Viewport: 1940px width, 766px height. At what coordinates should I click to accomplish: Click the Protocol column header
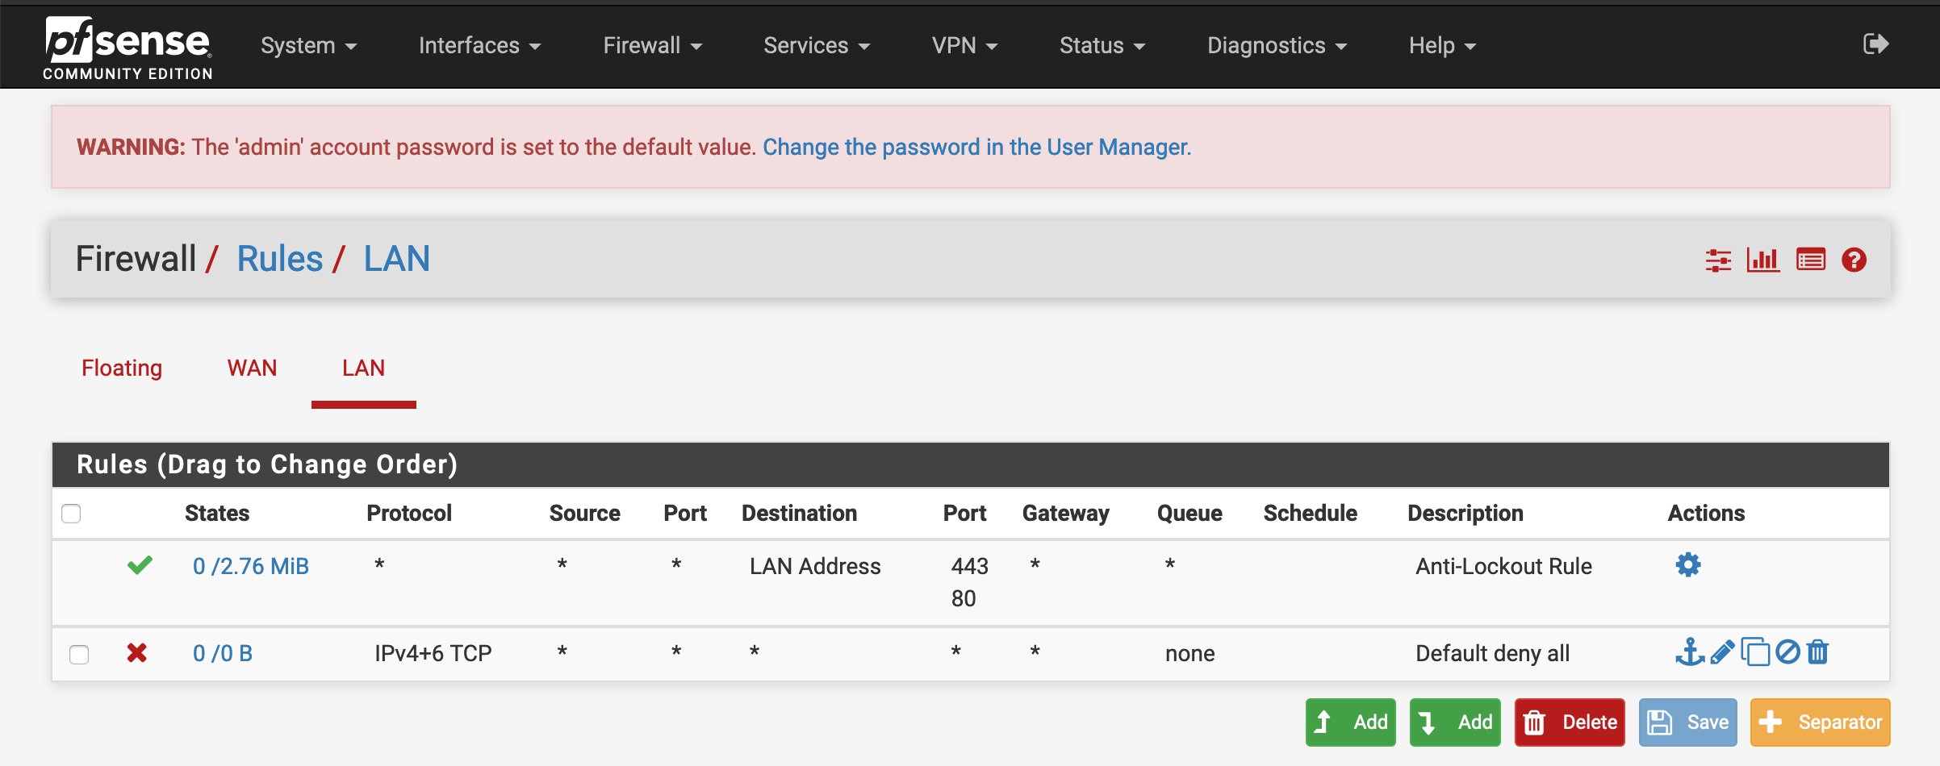point(409,514)
